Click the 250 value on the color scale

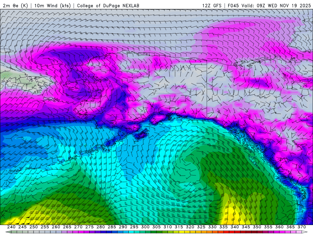(x=34, y=227)
